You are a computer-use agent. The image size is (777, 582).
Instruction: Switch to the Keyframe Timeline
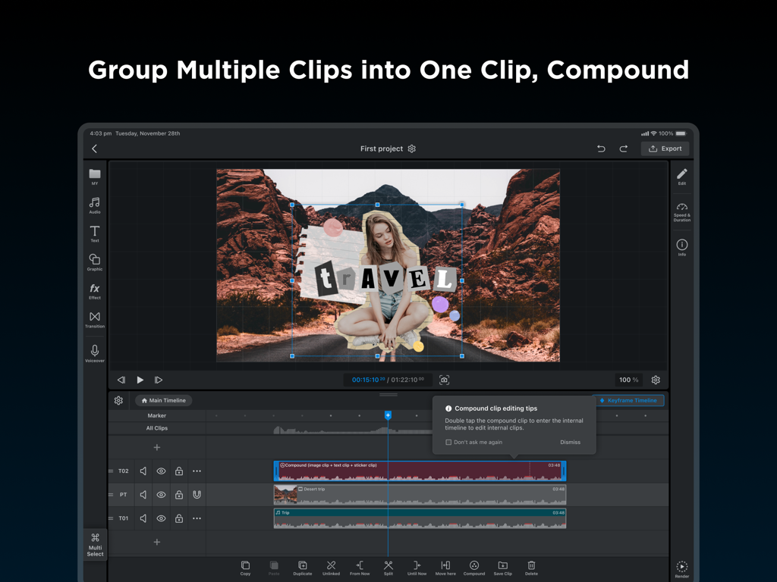[x=630, y=400]
